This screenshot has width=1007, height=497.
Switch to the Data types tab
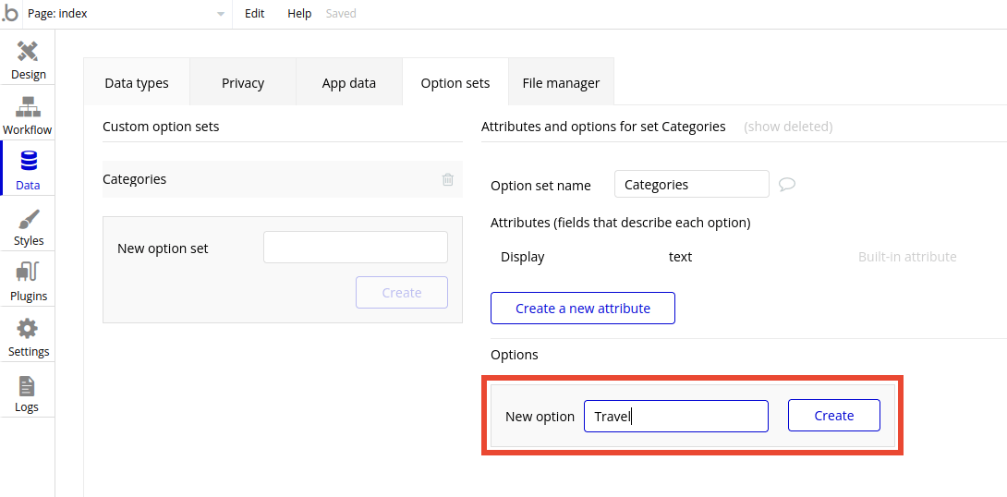[137, 82]
